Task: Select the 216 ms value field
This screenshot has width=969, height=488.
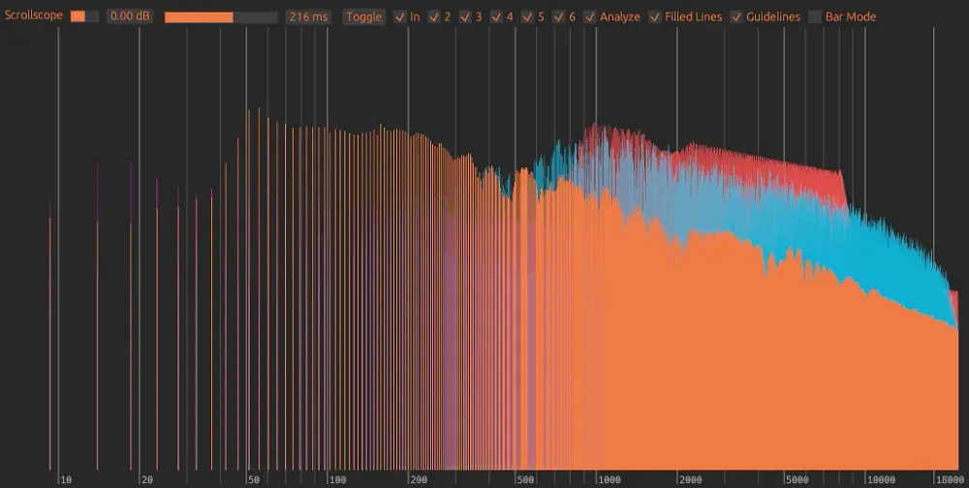Action: pyautogui.click(x=309, y=16)
